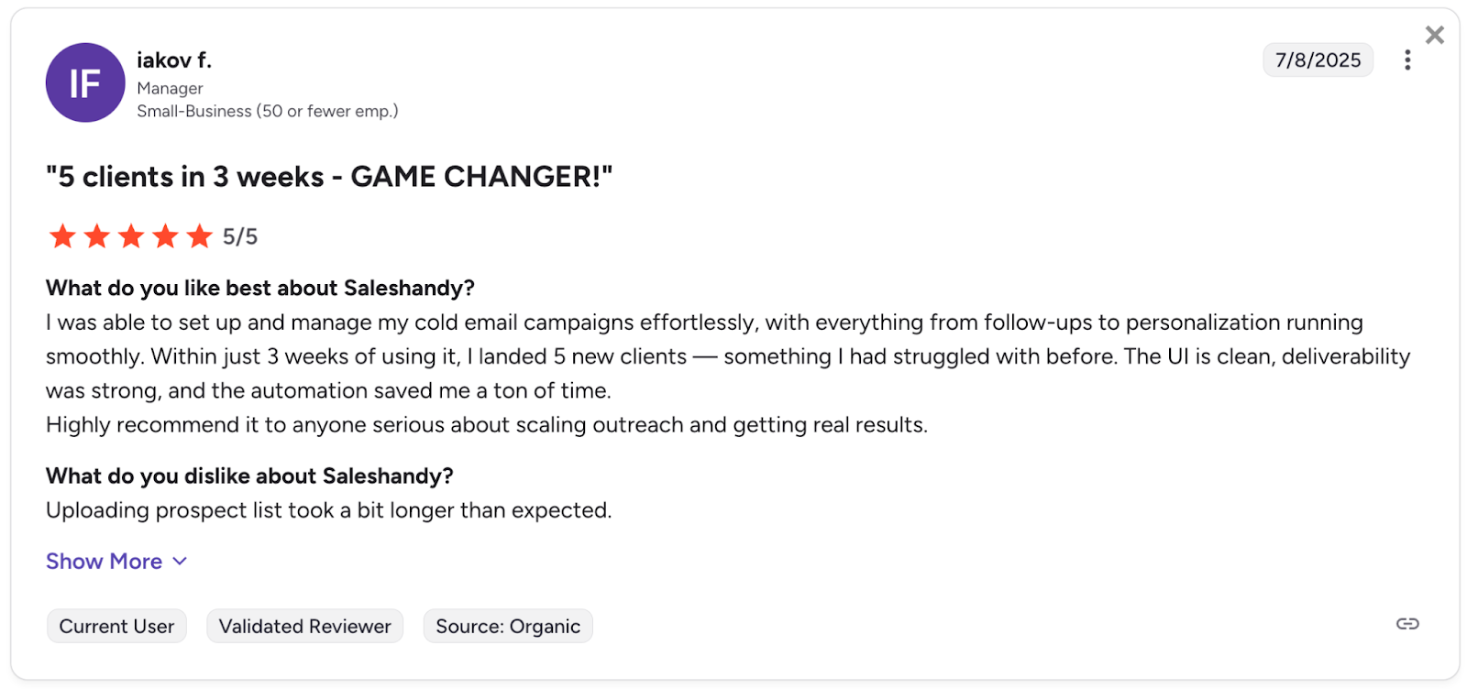Viewport: 1467px width, 689px height.
Task: Copy the review permalink via link icon
Action: coord(1407,624)
